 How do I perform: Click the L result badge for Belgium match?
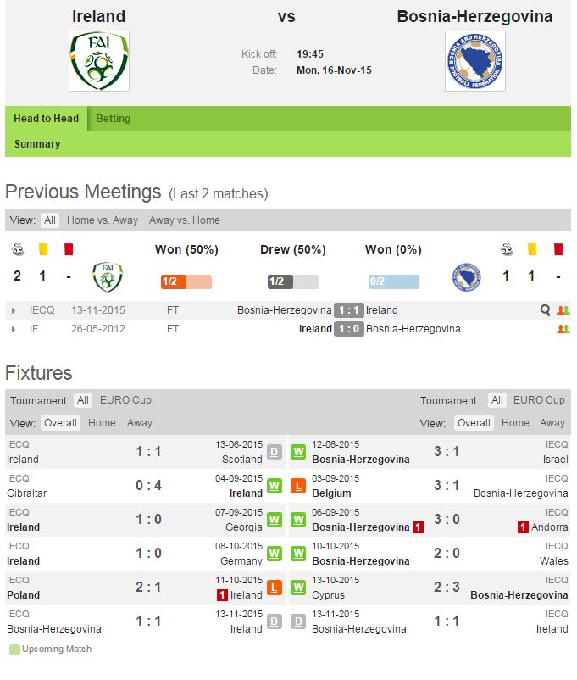coord(297,486)
